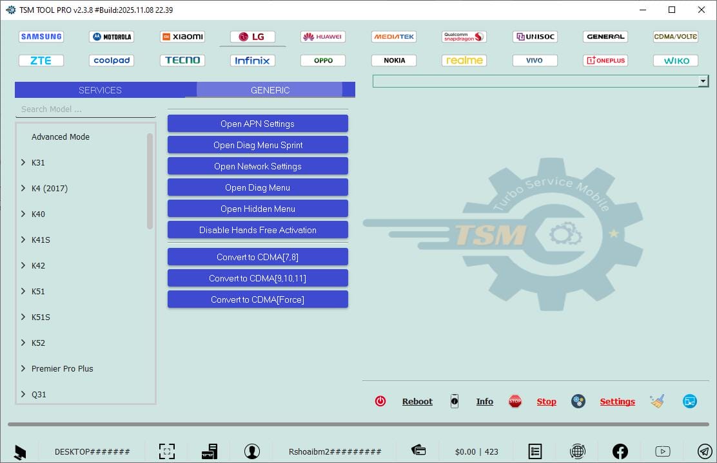Select the SAMSUNG brand tab
The height and width of the screenshot is (463, 717).
pos(41,37)
